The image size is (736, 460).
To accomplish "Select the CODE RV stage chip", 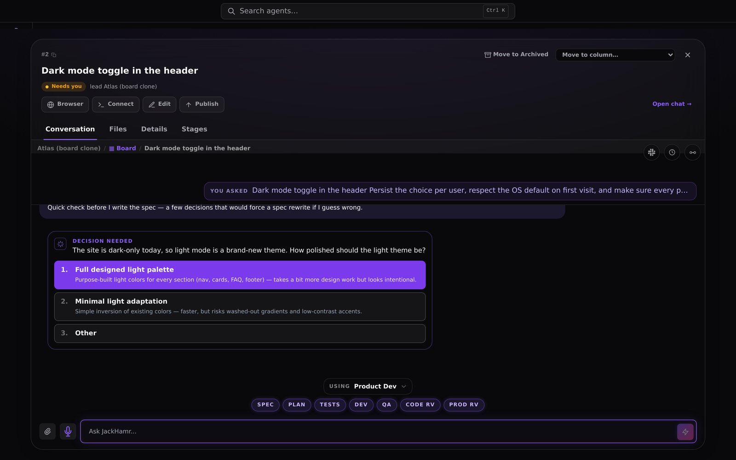I will coord(420,405).
